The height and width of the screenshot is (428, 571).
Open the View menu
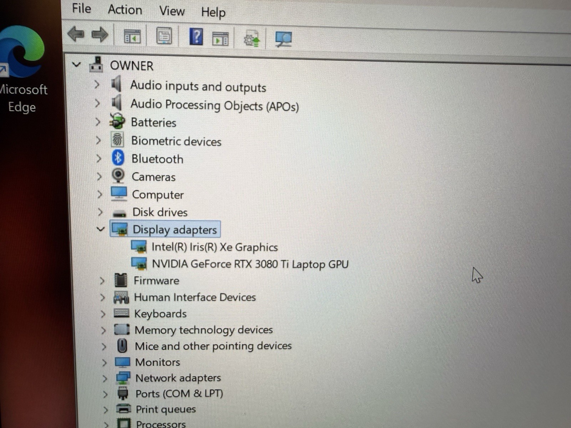[x=172, y=11]
